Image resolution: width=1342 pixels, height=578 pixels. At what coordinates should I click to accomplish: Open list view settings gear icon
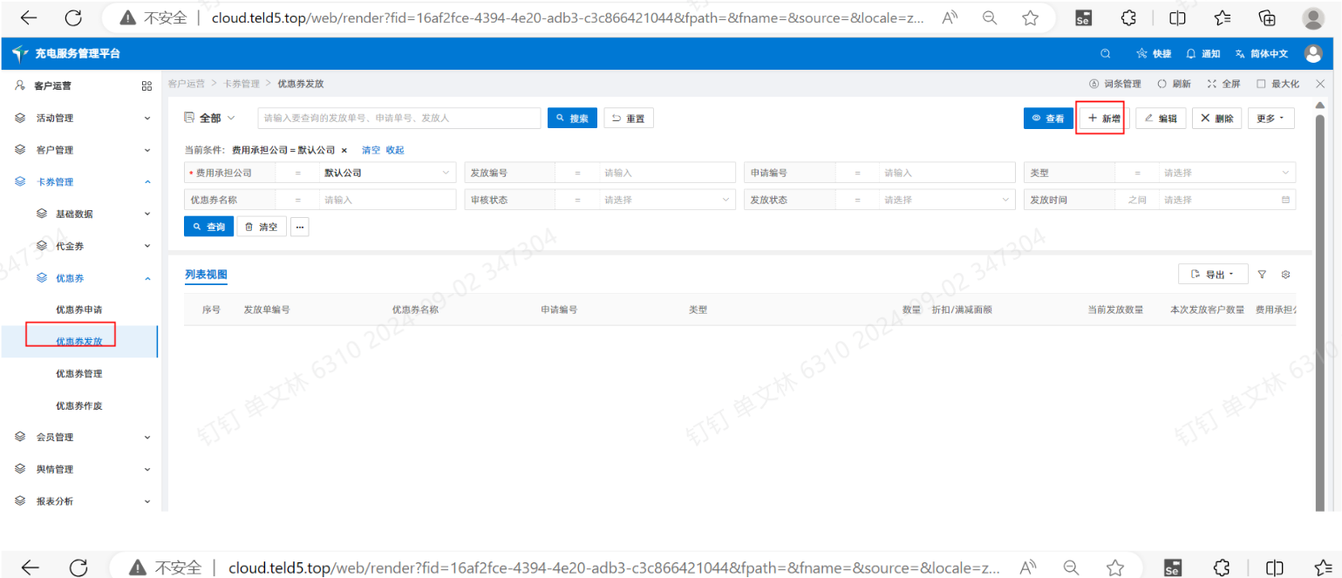click(x=1285, y=275)
